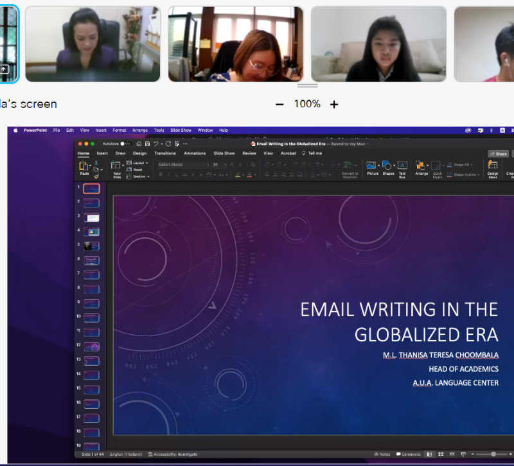Click the Save floppy disk icon
This screenshot has width=514, height=466.
(148, 143)
